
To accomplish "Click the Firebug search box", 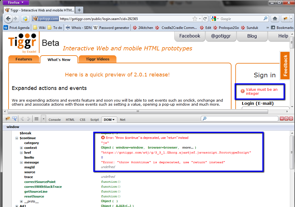I will (239, 119).
